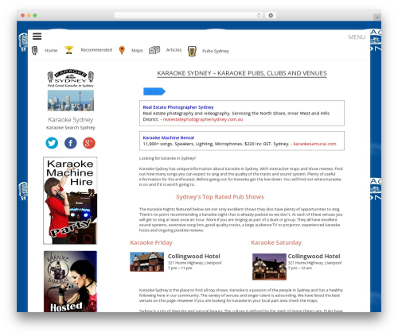Screen dimensions: 398x336
Task: Visit karaokesamurai.com link
Action: 314,144
